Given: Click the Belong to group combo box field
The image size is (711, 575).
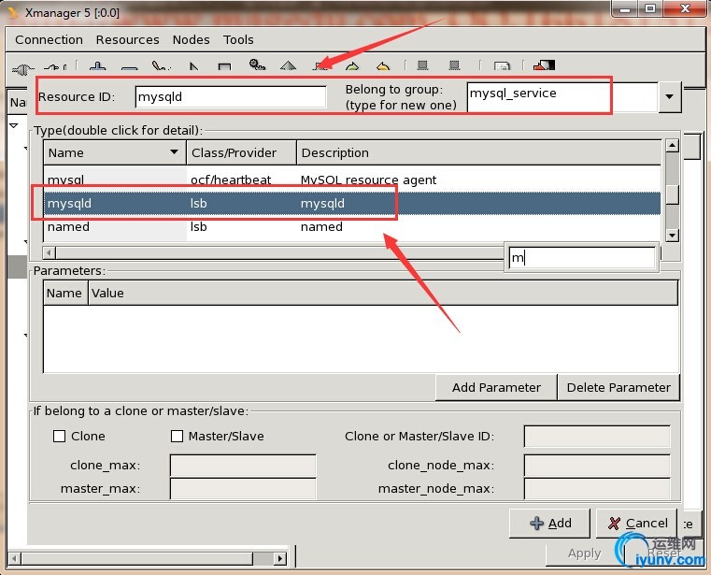Looking at the screenshot, I should [x=562, y=96].
